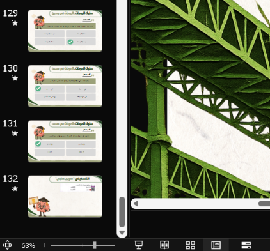Click animation star under slide 129

[x=15, y=22]
